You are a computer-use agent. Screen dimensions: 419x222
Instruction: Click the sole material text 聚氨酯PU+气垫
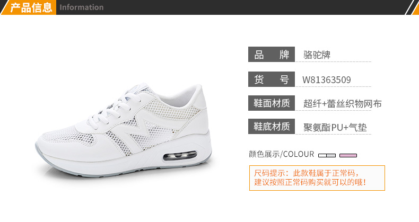[x=335, y=128]
